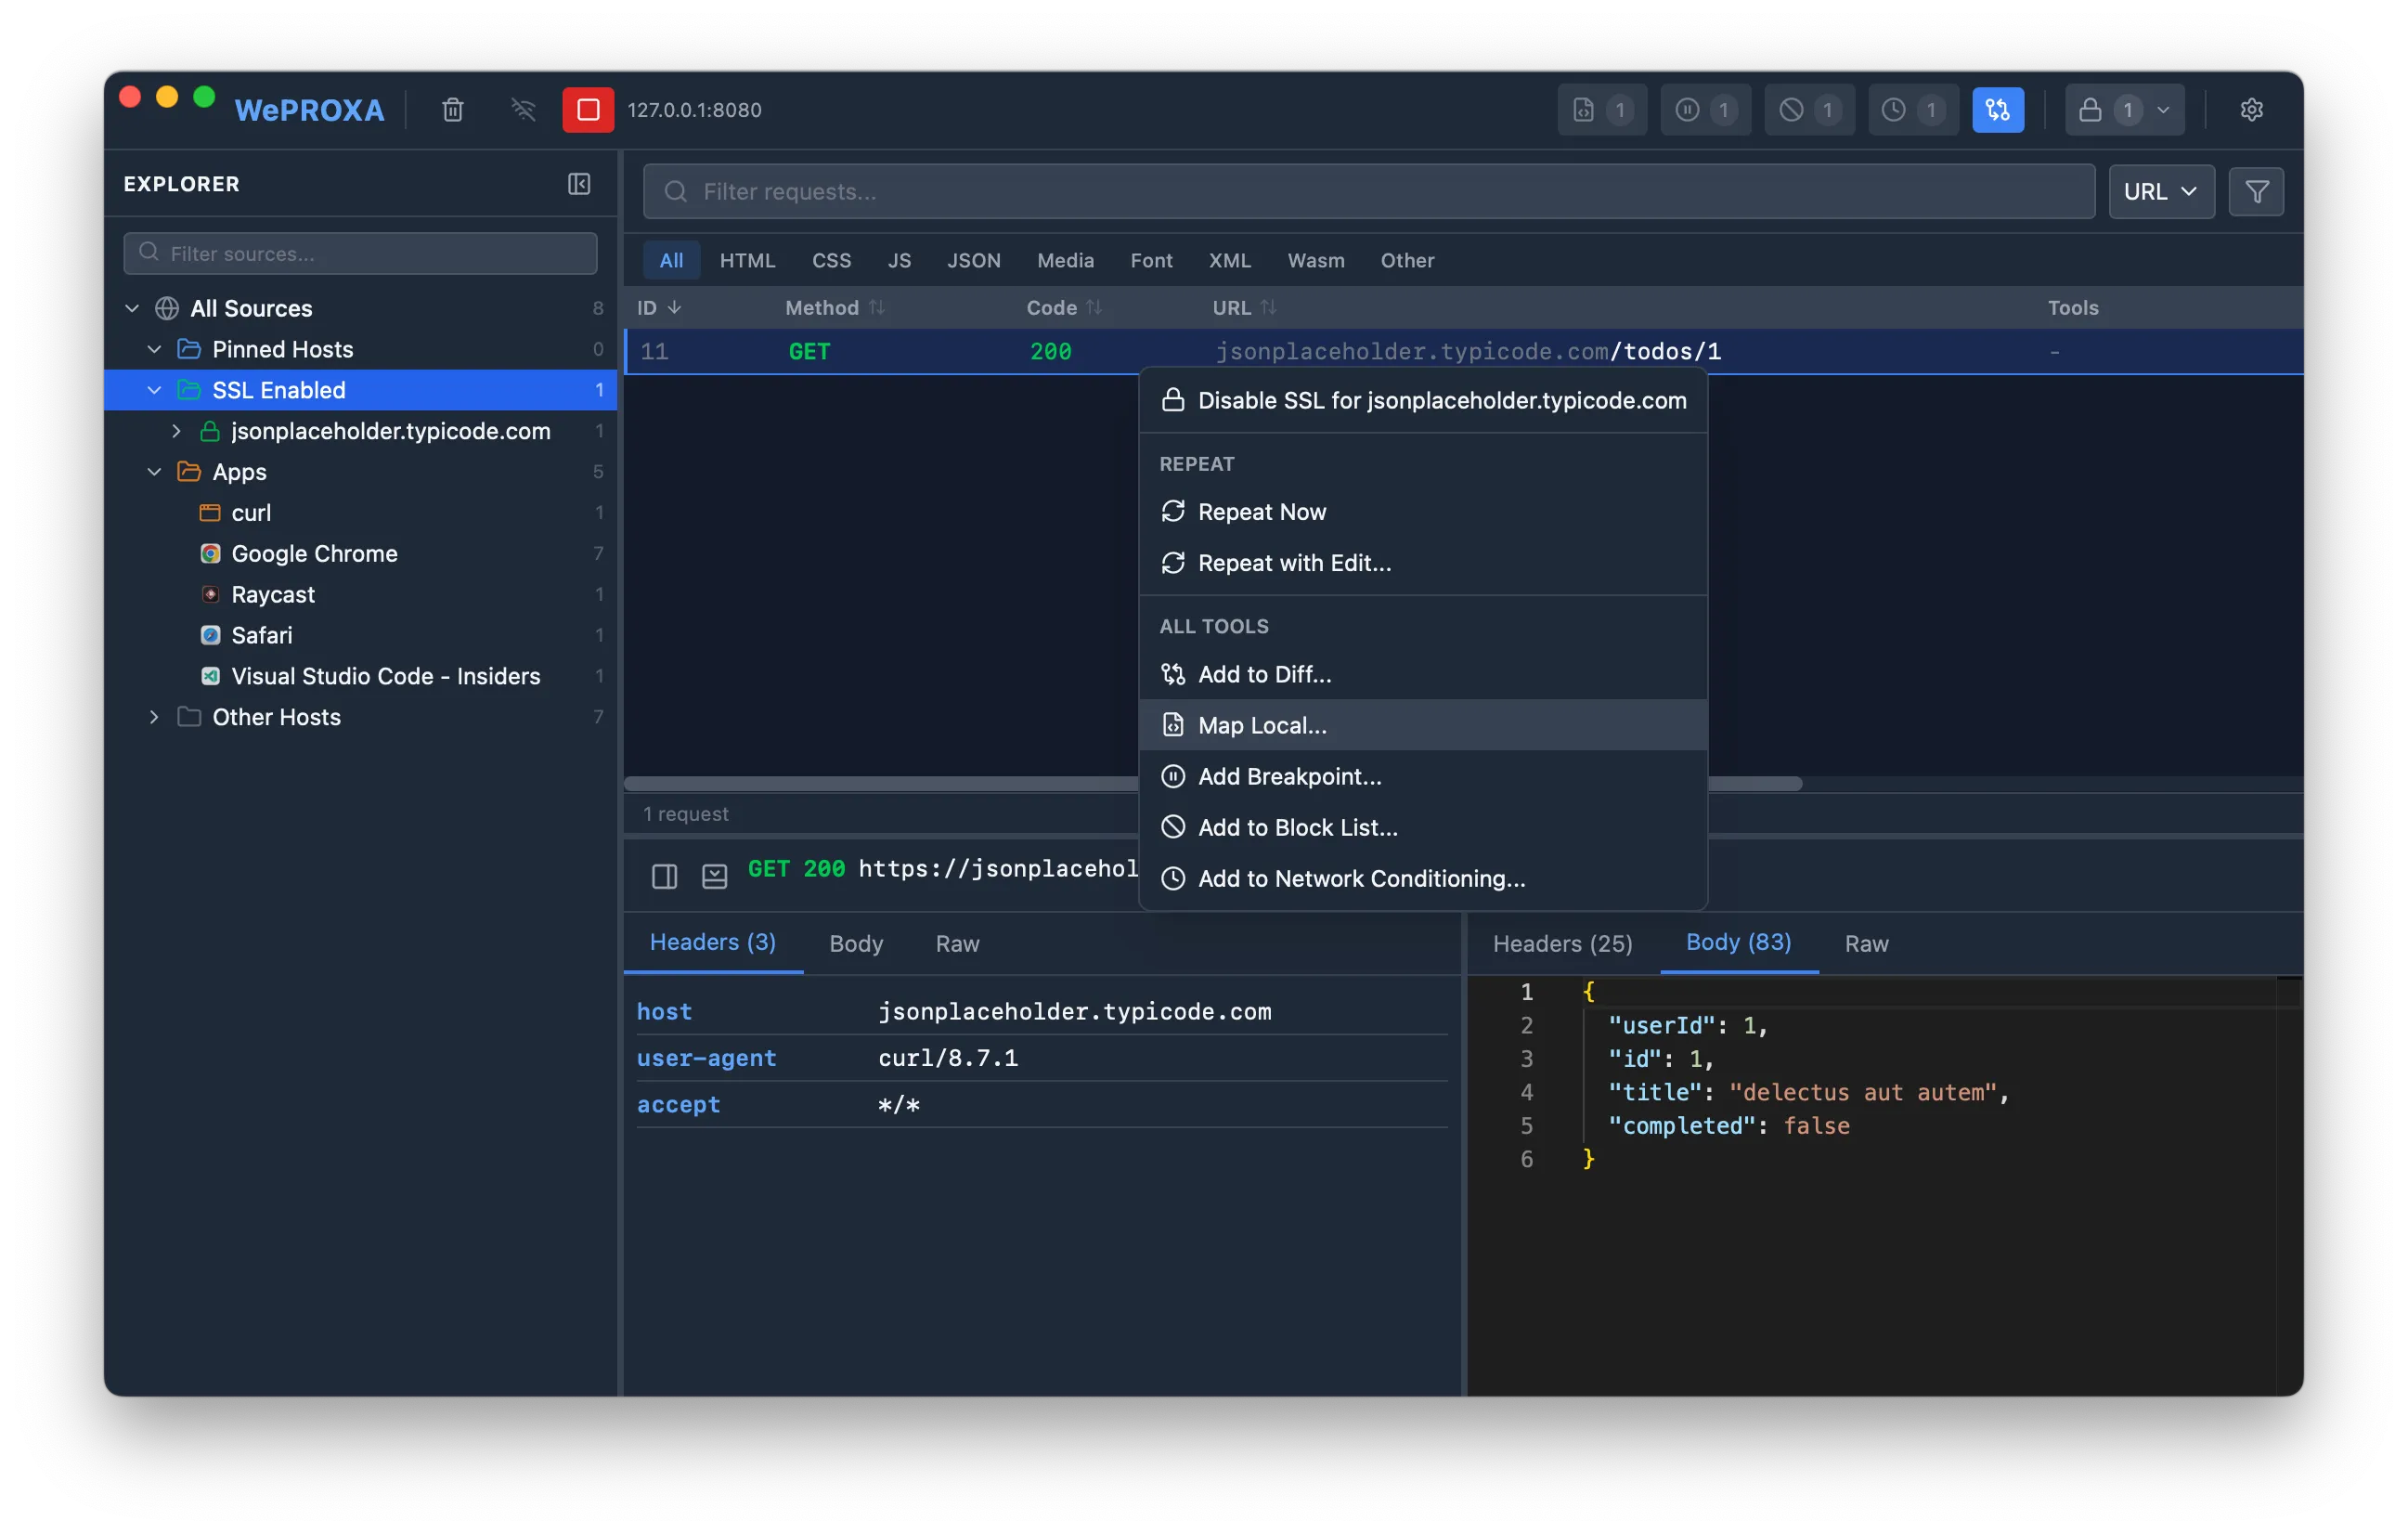Toggle the system proxy wifi-off icon
This screenshot has height=1534, width=2408.
tap(523, 110)
